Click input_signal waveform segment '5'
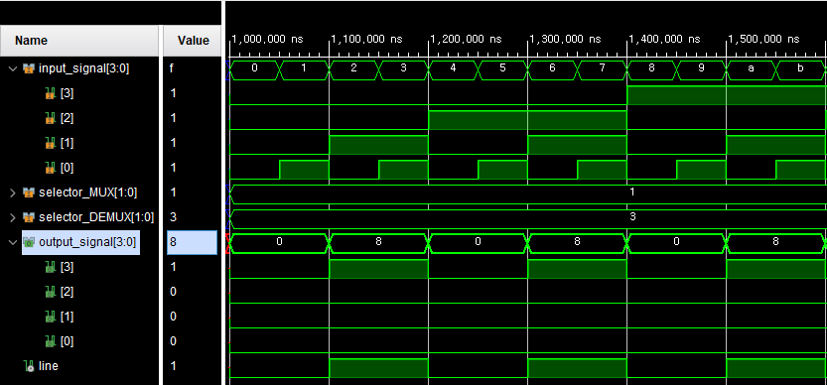 click(x=502, y=70)
